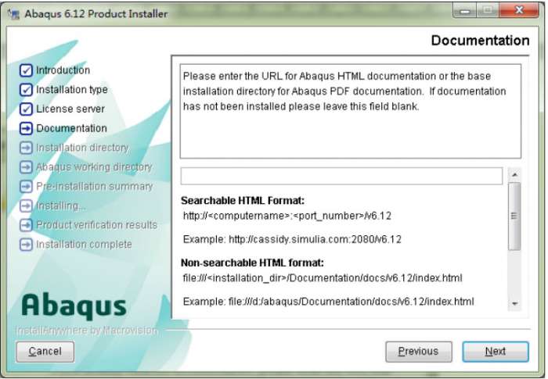This screenshot has width=548, height=379.
Task: Click the 'Searchable HTML Format:' heading
Action: 243,201
